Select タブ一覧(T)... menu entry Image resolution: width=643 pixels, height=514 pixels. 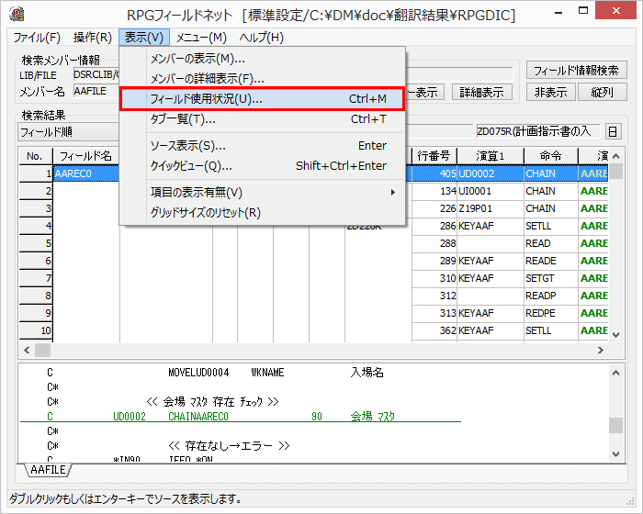click(x=263, y=119)
